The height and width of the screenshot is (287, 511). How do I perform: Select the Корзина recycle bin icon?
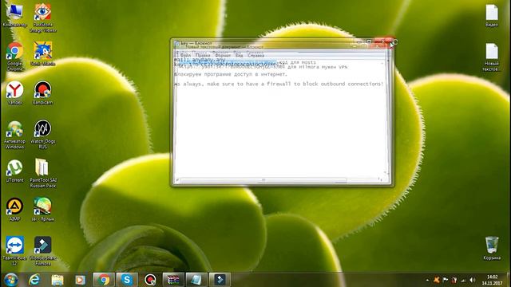click(492, 248)
